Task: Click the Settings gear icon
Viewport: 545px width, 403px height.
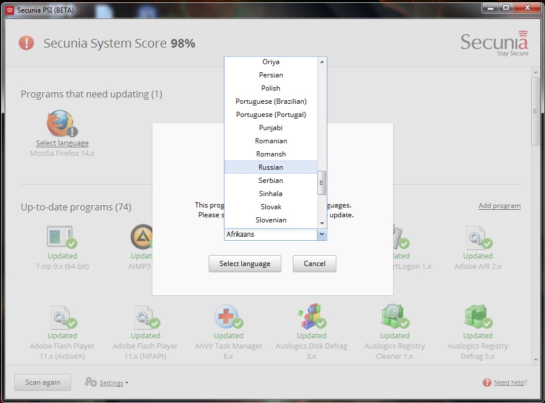Action: pos(91,382)
